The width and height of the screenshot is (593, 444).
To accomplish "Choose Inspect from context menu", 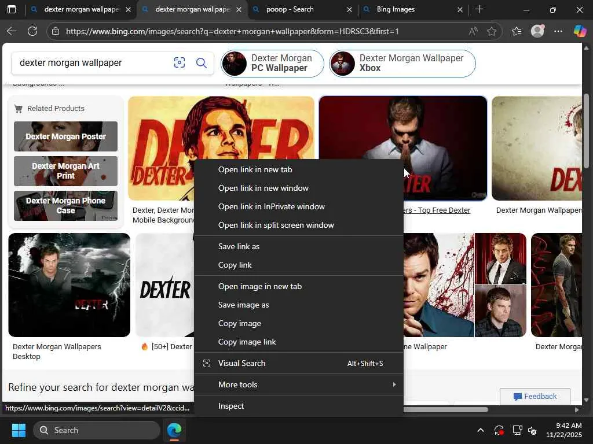I will click(298, 406).
